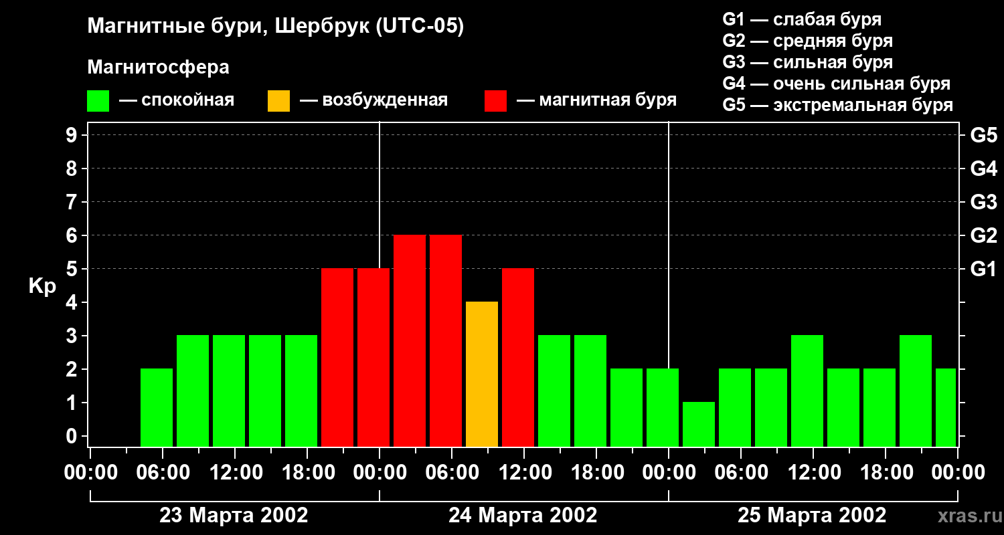The image size is (1004, 535).
Task: Click the orange 'возбужденная' legend swatch
Action: coord(278,101)
